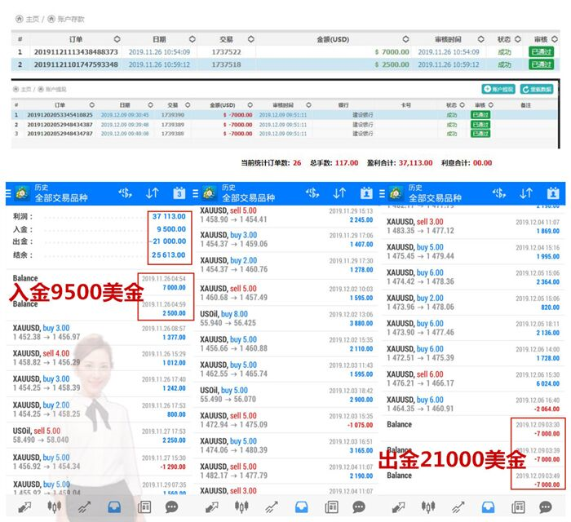The height and width of the screenshot is (522, 571).
Task: Open the trade with -1 075.00 loss
Action: (286, 420)
